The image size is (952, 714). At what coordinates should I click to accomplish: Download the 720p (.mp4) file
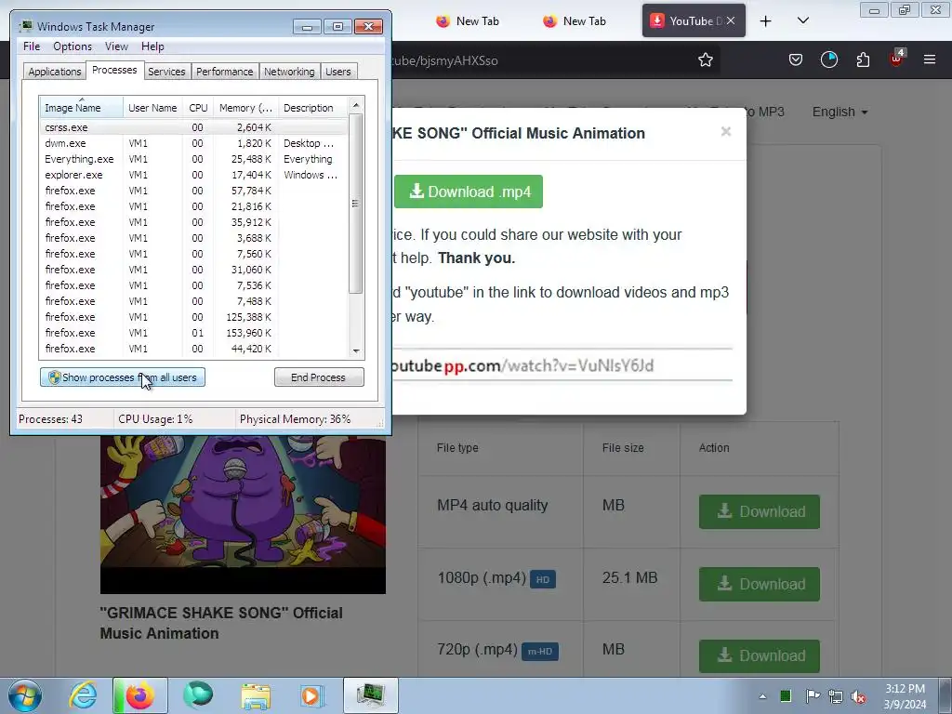point(759,655)
